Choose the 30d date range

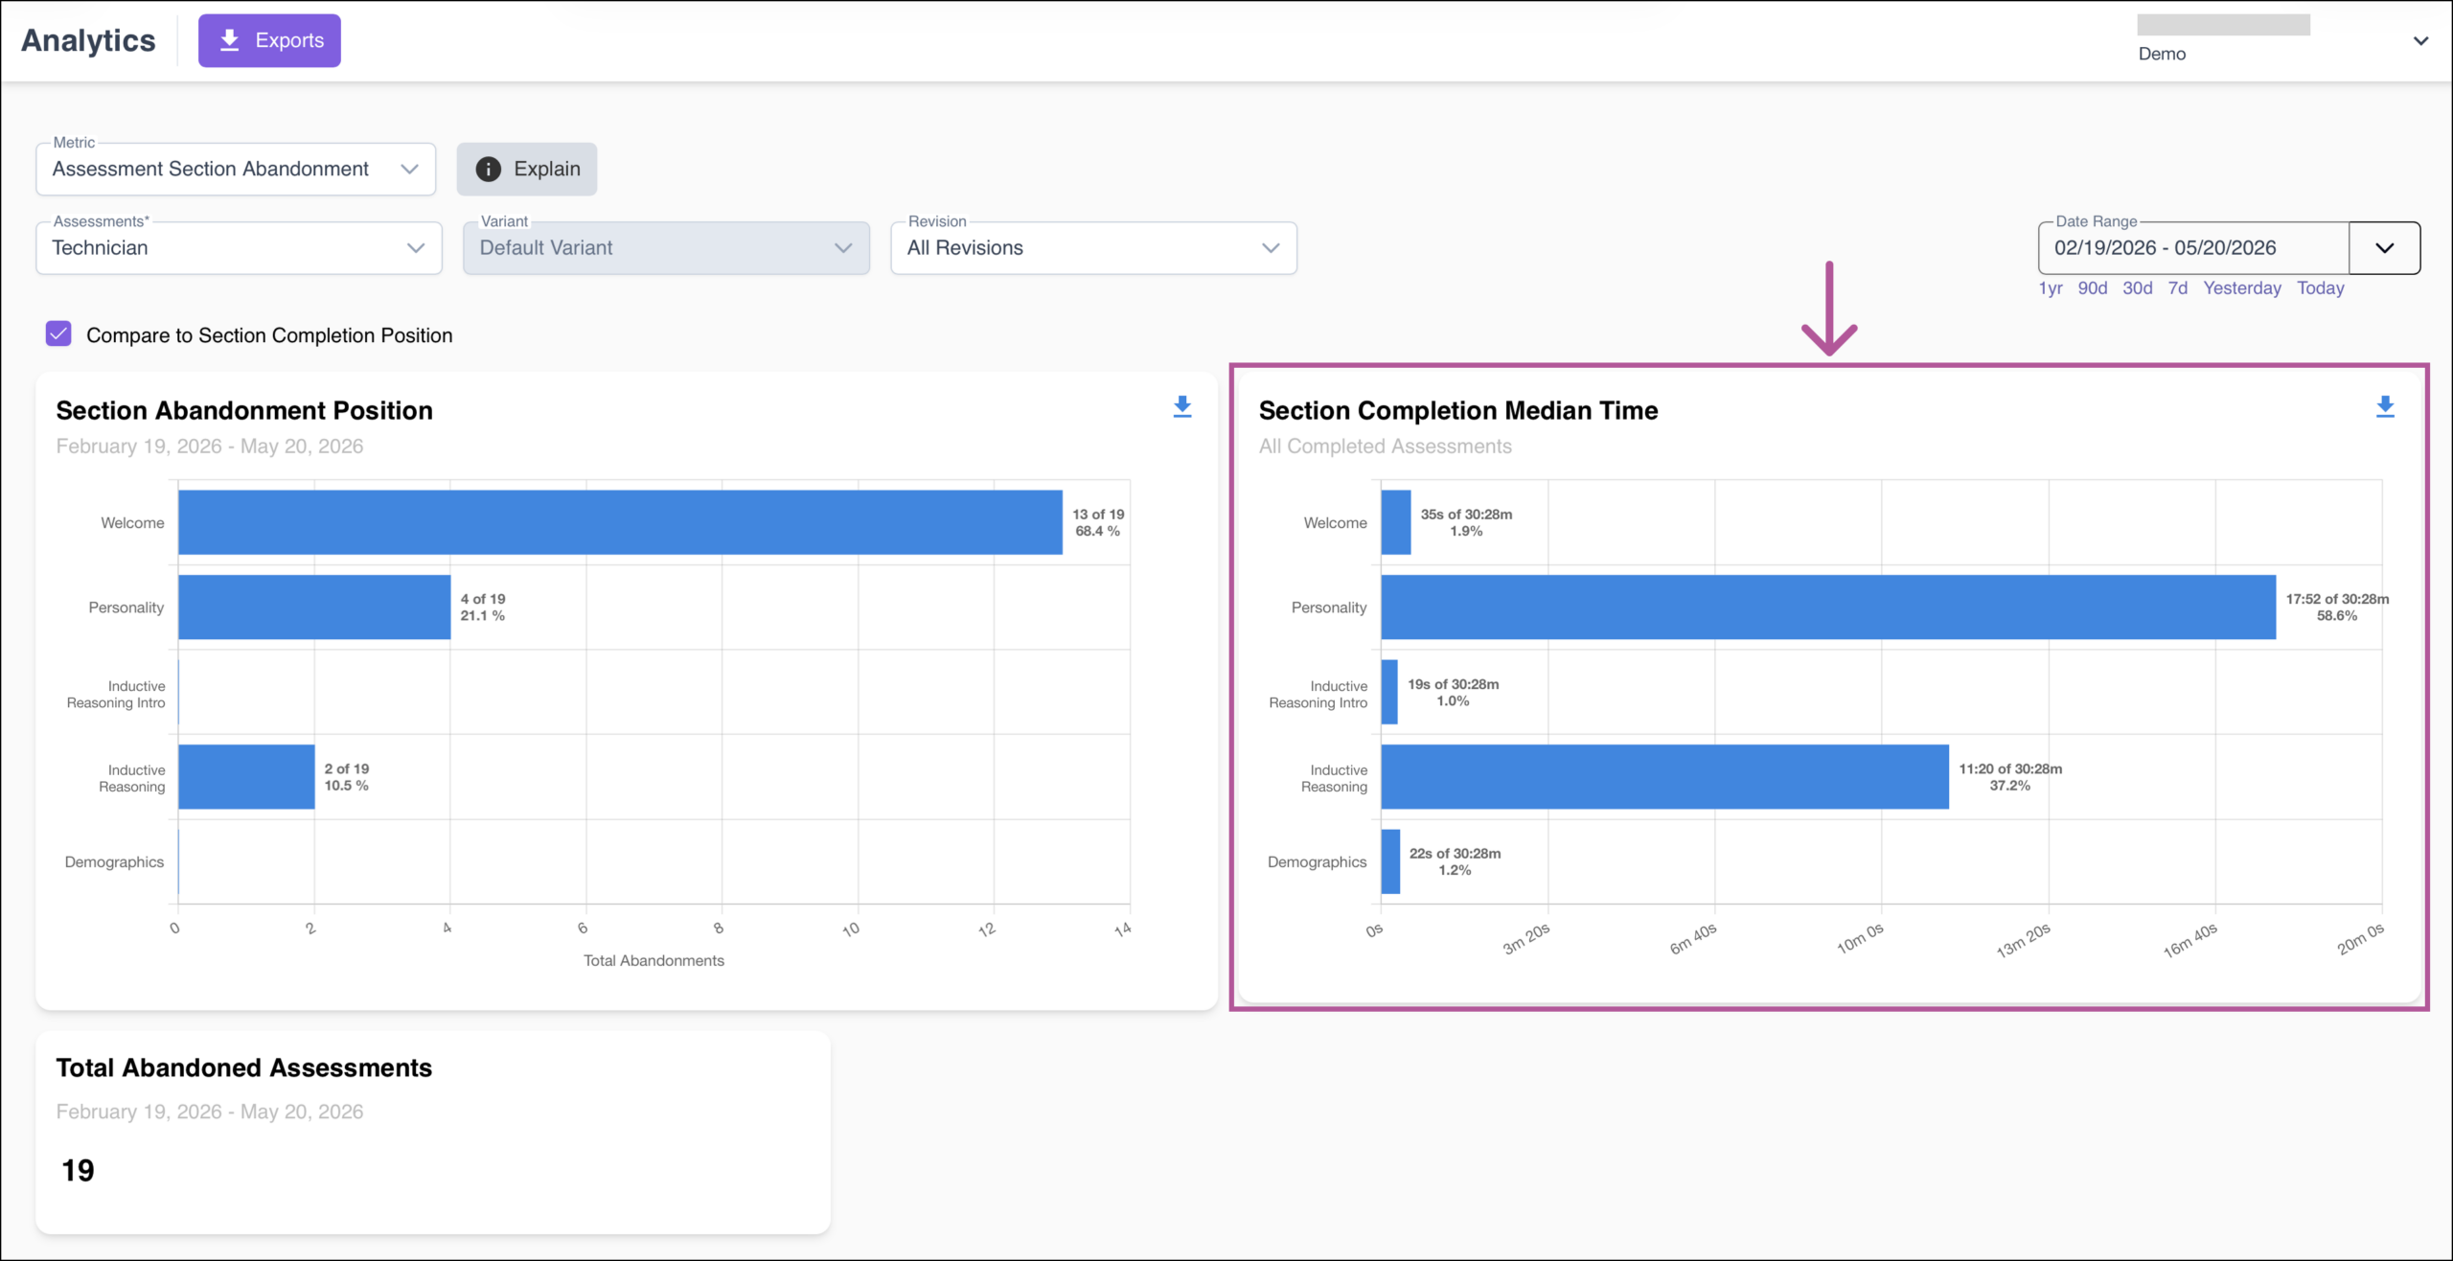click(x=2137, y=288)
